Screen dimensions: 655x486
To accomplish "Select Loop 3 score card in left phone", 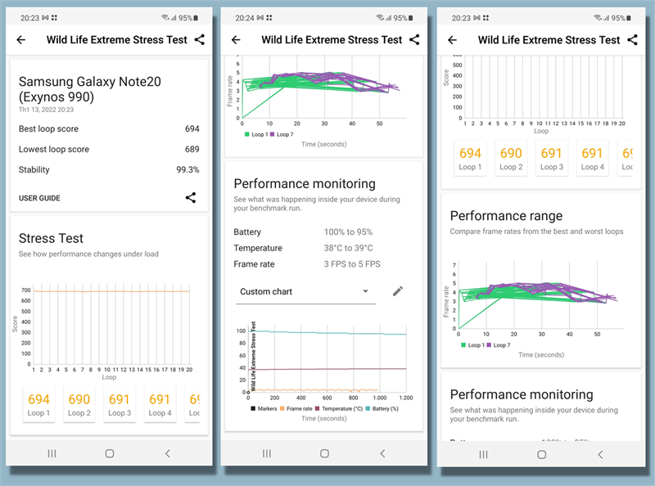I will click(120, 404).
